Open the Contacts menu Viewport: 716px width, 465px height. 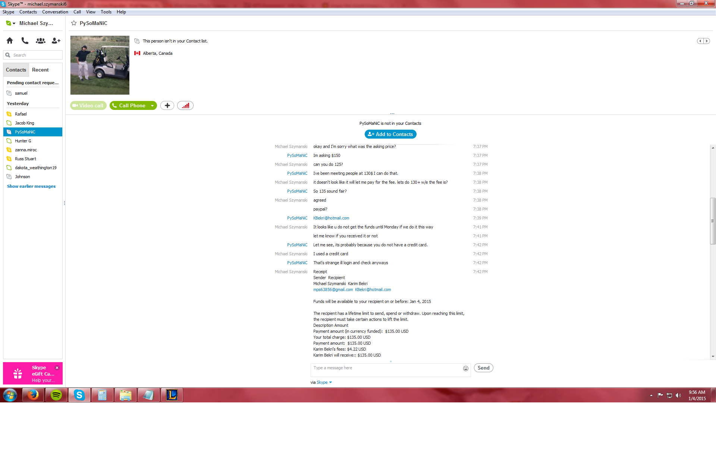pos(28,12)
